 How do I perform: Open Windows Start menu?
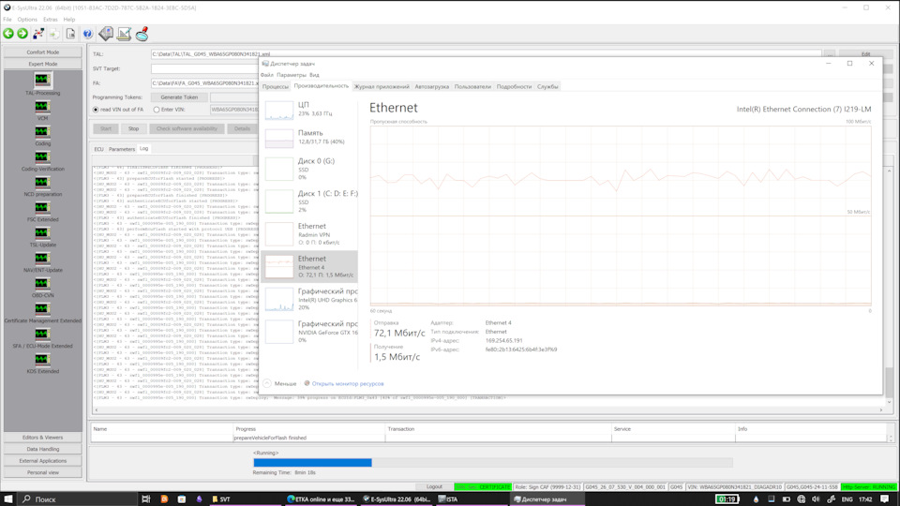8,499
